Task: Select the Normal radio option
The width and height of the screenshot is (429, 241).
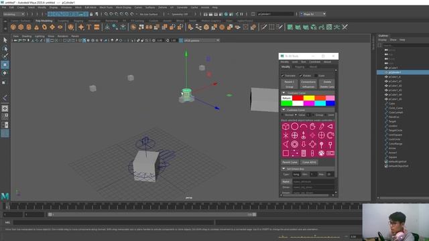Action: click(283, 114)
